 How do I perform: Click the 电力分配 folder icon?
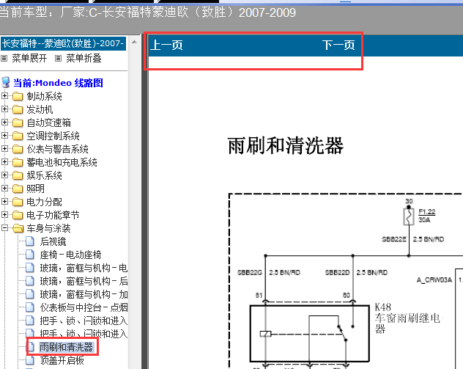pos(18,202)
